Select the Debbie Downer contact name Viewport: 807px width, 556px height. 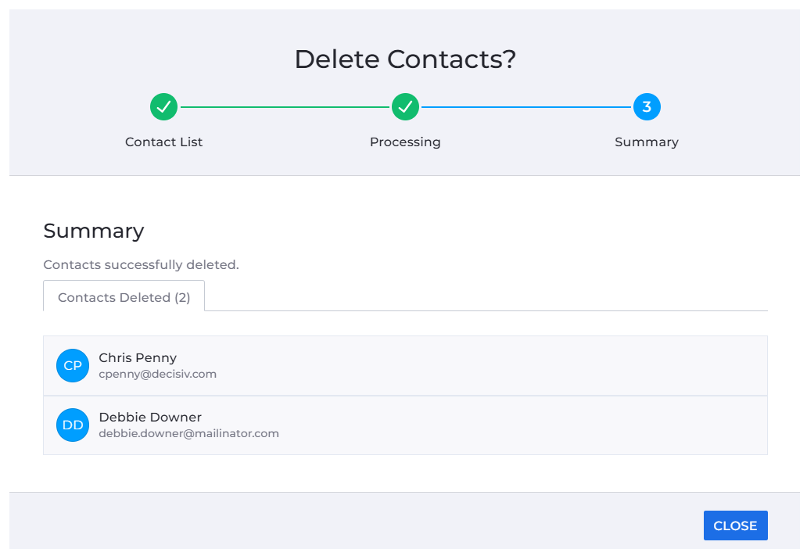click(150, 417)
